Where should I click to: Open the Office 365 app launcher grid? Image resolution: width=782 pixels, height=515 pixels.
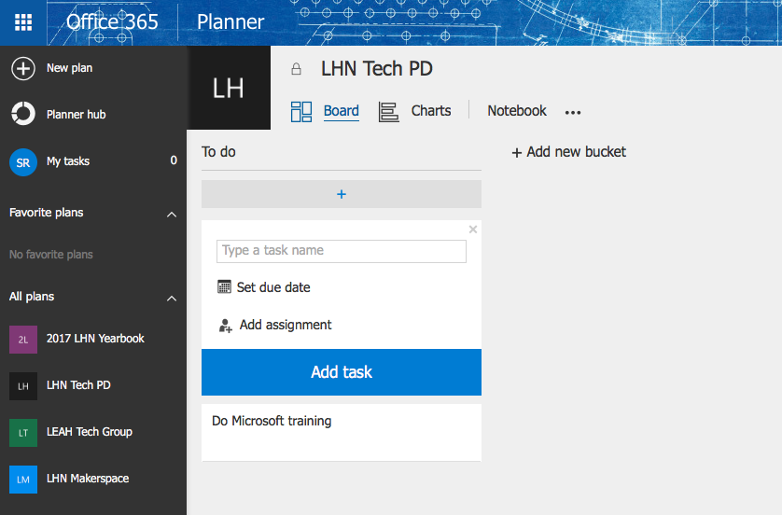[23, 22]
